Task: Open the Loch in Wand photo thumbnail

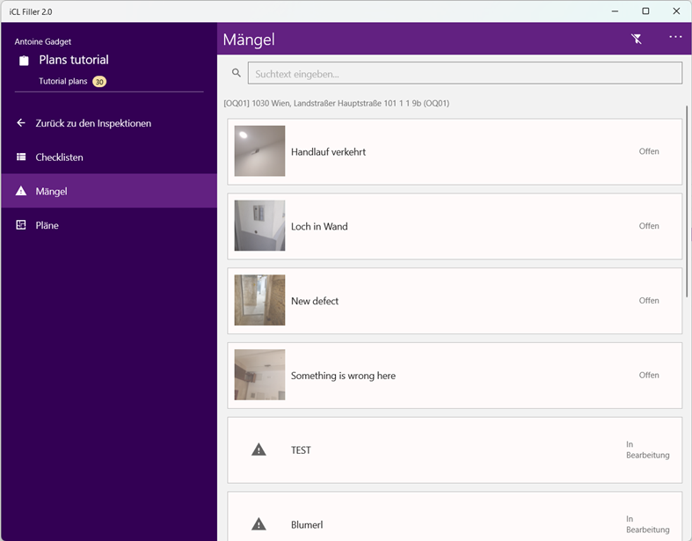Action: point(259,226)
